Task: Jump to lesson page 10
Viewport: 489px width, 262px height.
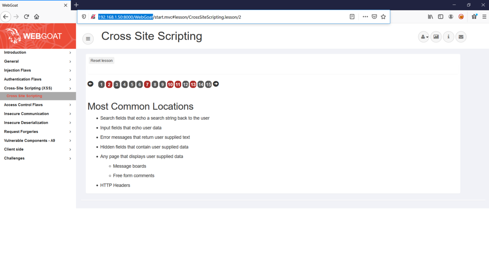Action: [170, 85]
